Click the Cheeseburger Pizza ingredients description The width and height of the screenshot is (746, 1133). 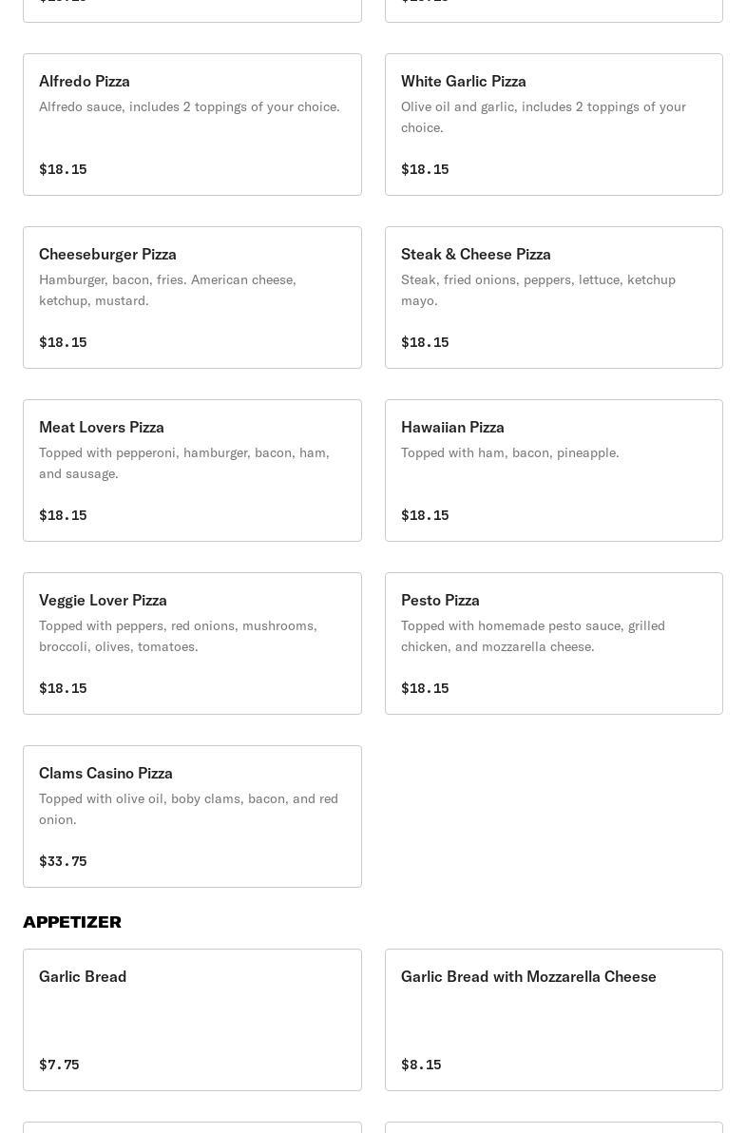tap(167, 290)
